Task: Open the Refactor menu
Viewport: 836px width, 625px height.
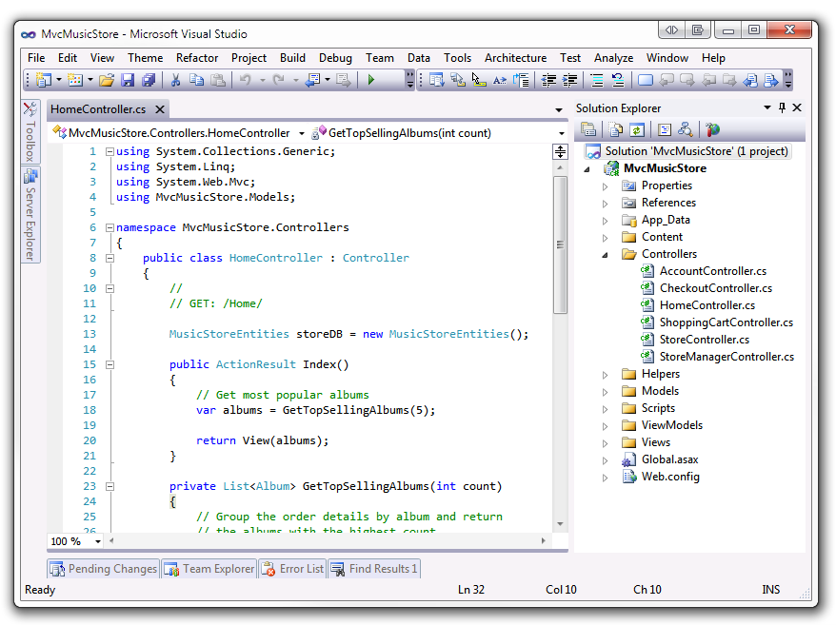Action: 197,58
